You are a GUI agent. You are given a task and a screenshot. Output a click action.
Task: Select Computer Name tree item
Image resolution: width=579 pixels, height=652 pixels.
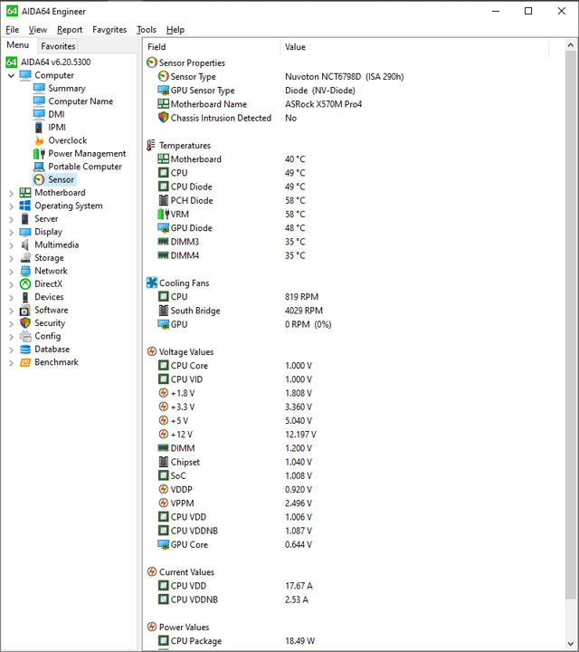81,101
